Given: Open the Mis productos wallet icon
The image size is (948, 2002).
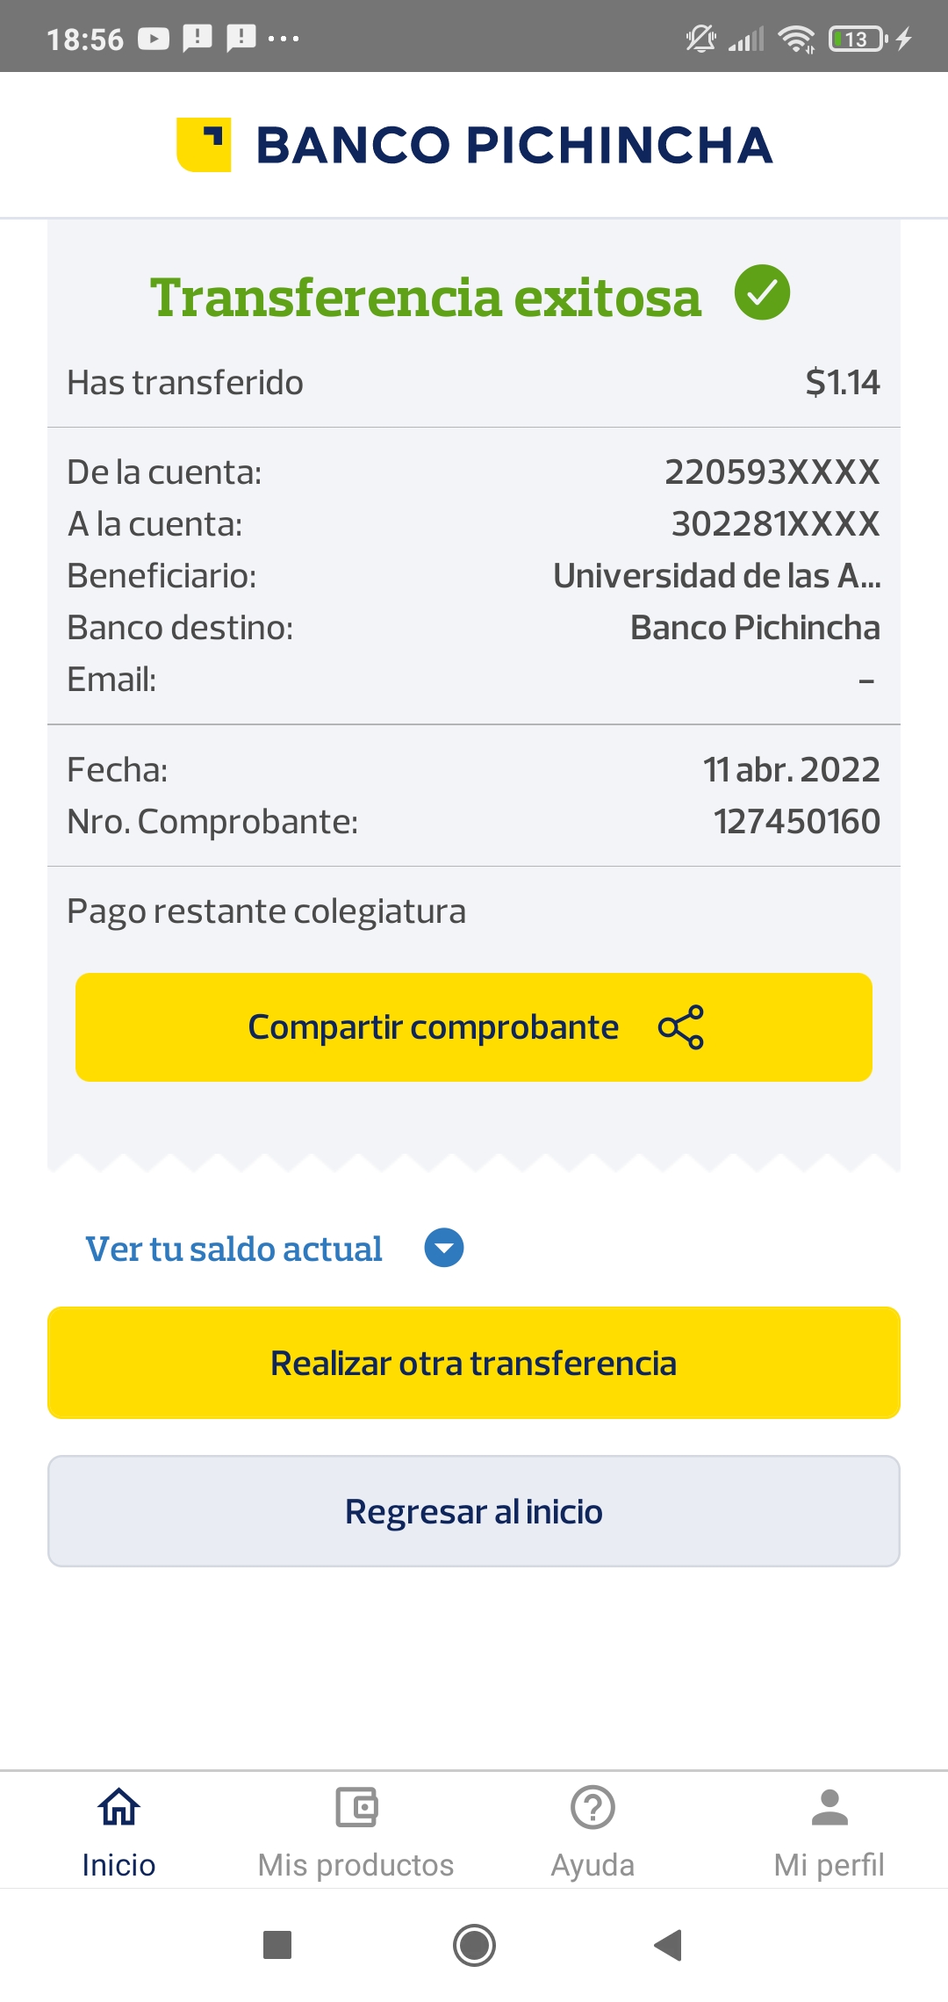Looking at the screenshot, I should coord(355,1807).
